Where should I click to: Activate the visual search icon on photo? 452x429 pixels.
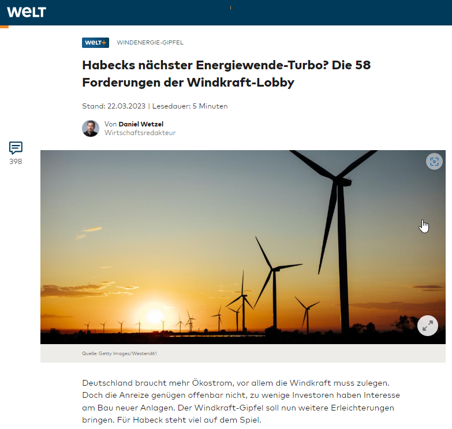[x=434, y=162]
